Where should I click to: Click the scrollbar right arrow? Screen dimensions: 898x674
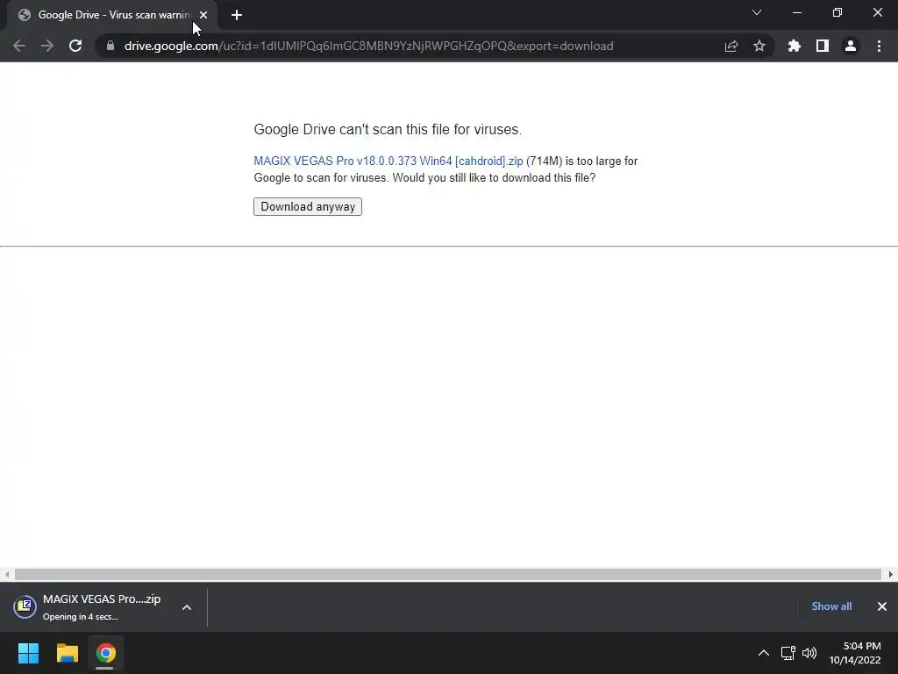tap(891, 574)
